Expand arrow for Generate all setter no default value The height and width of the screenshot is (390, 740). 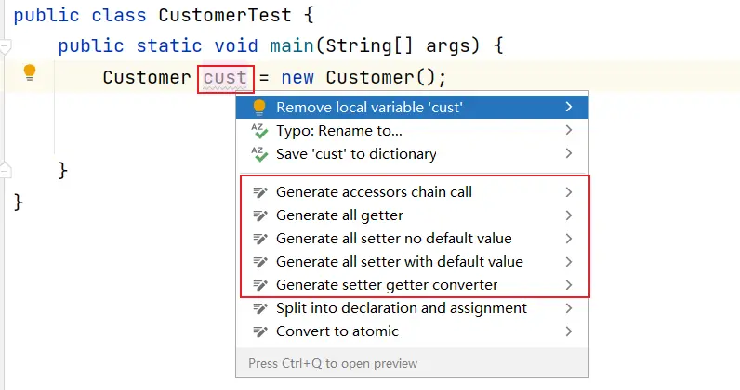coord(568,239)
